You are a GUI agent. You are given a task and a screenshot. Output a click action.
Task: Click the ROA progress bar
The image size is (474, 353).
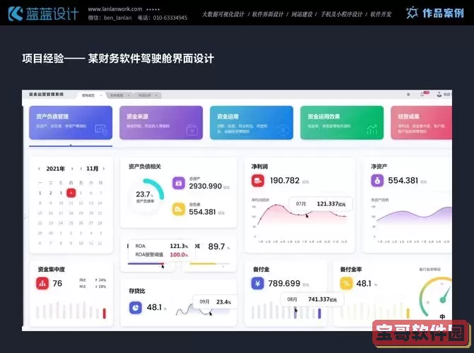point(147,263)
